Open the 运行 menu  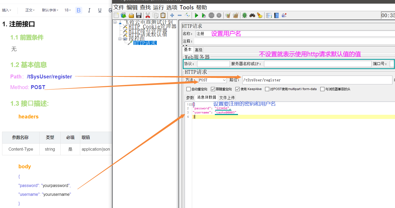158,7
